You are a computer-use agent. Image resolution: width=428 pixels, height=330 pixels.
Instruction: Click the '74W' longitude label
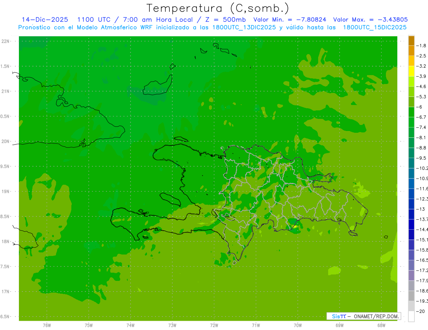pos(130,325)
